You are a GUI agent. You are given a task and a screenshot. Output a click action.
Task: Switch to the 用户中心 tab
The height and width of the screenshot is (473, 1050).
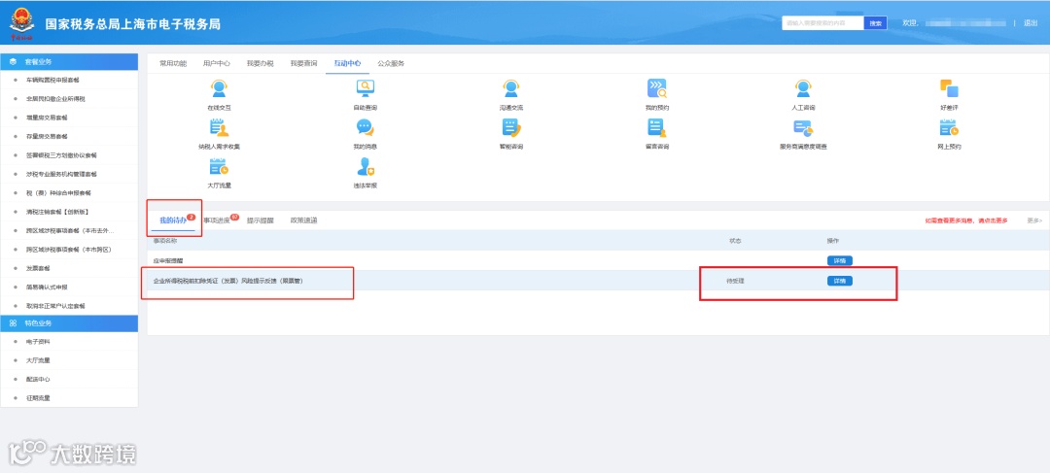216,63
